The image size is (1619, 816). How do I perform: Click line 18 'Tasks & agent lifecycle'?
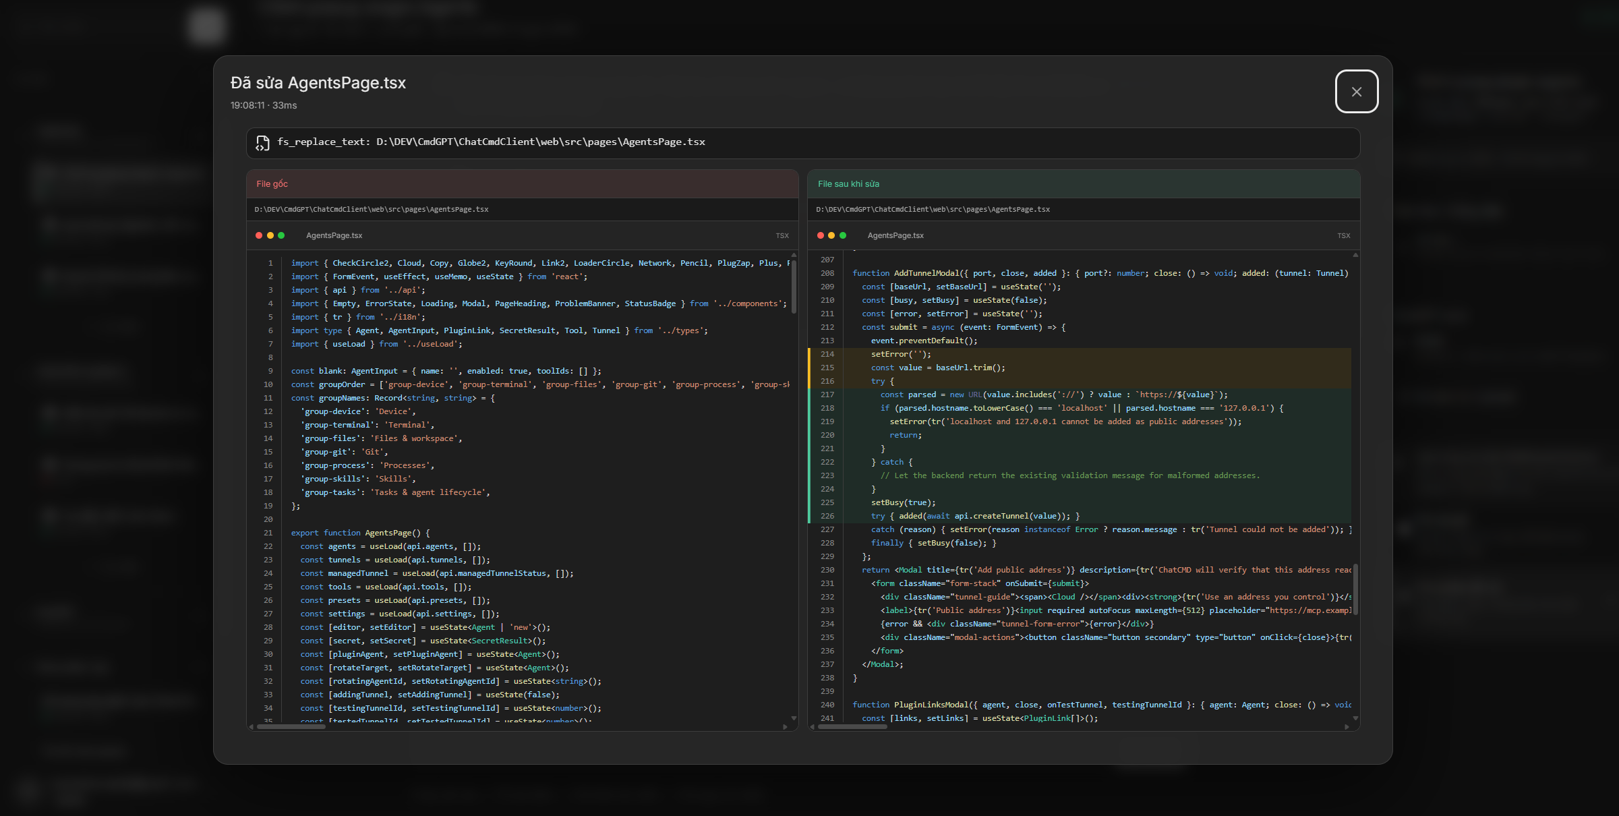[395, 492]
